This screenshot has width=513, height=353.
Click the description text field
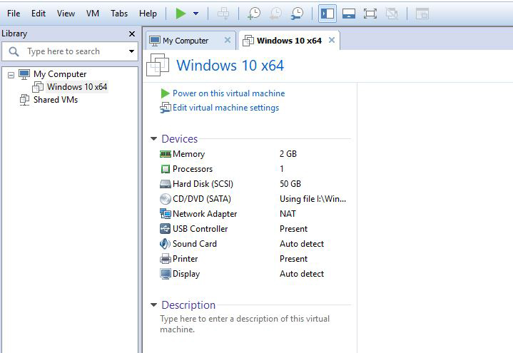pyautogui.click(x=245, y=324)
